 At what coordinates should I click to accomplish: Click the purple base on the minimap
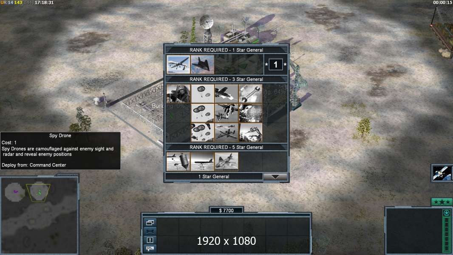tap(15, 191)
